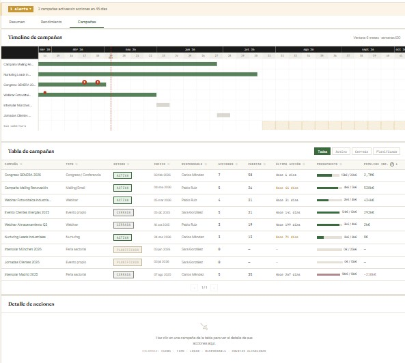Switch to the Rendimiento tab
Viewport: 405px width, 363px height.
(x=51, y=22)
